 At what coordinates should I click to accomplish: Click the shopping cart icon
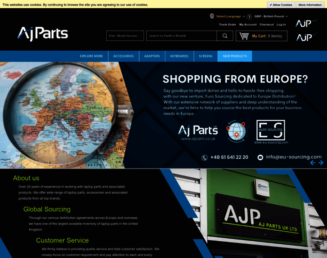244,36
